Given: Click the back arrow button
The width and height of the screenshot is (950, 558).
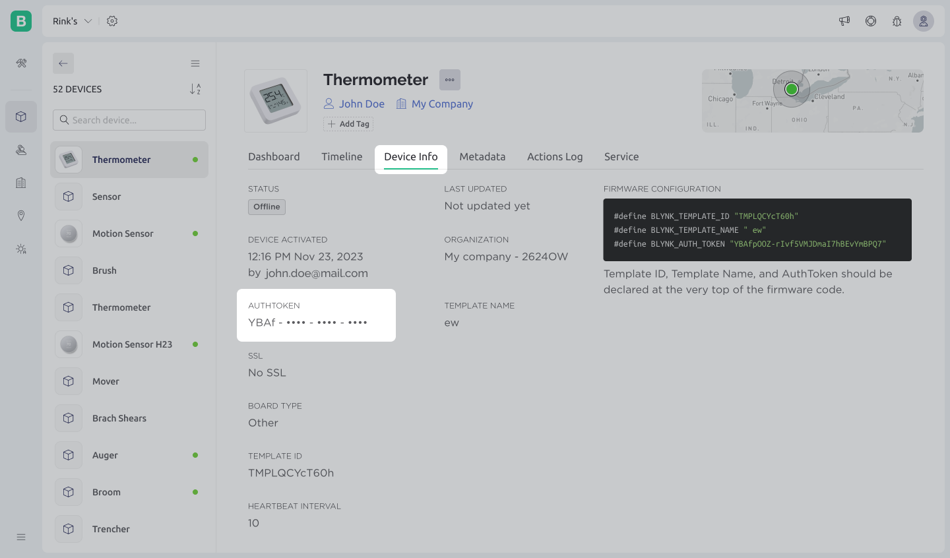Looking at the screenshot, I should [63, 63].
